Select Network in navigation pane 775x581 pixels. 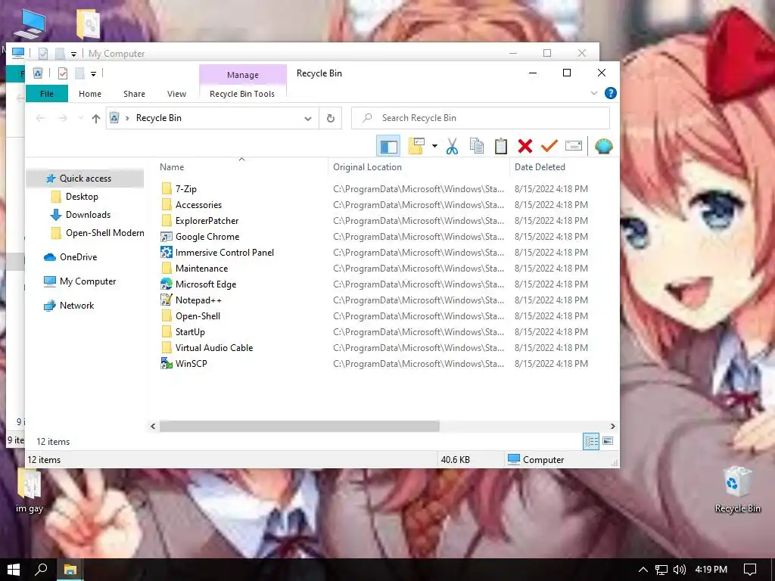(76, 306)
